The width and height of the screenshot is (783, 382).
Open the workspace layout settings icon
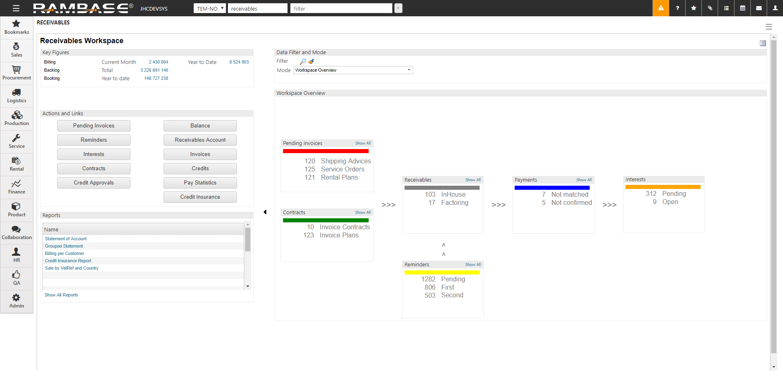pos(763,43)
